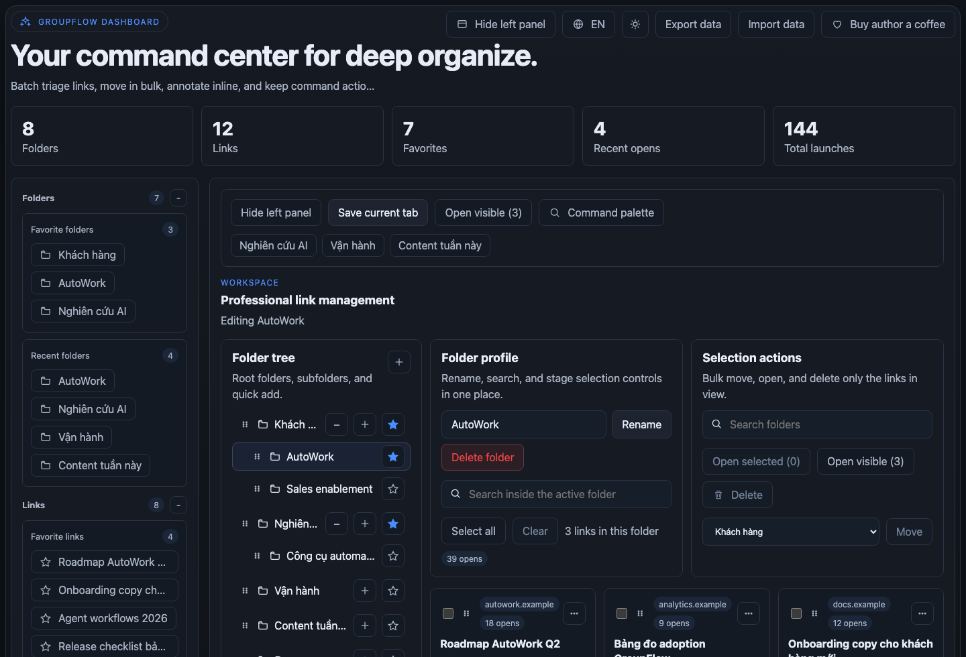Unfavorite the AutoWork folder star

coord(393,457)
